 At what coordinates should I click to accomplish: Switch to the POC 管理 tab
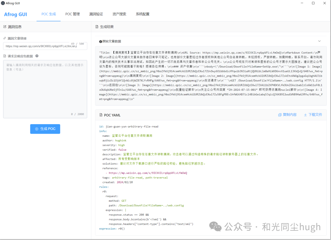coord(72,14)
